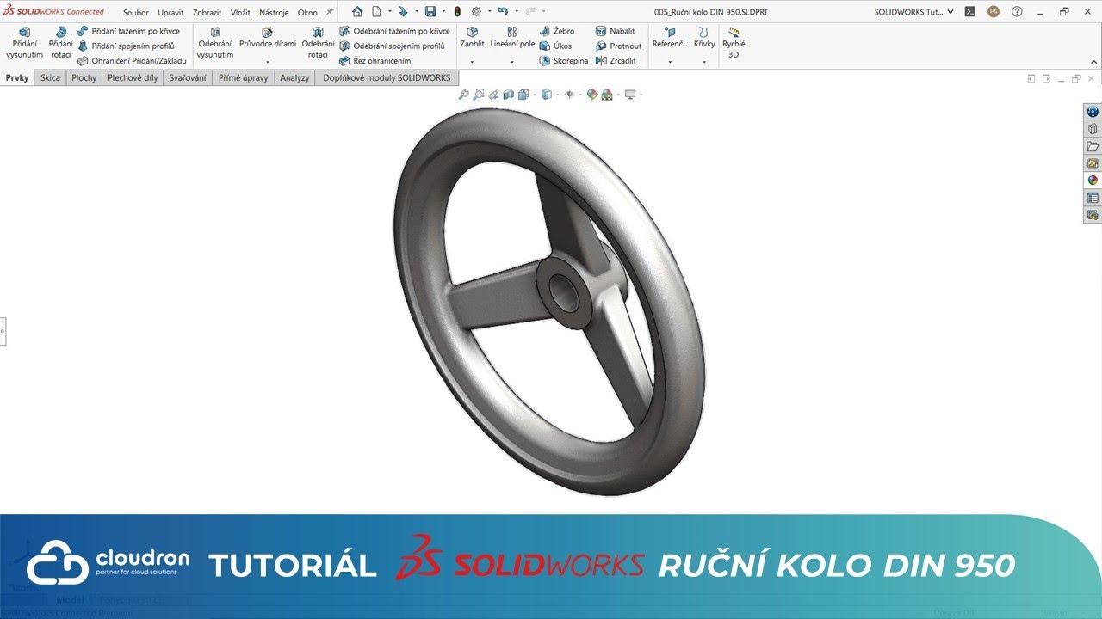
Task: Open Upravit menu
Action: pos(170,13)
